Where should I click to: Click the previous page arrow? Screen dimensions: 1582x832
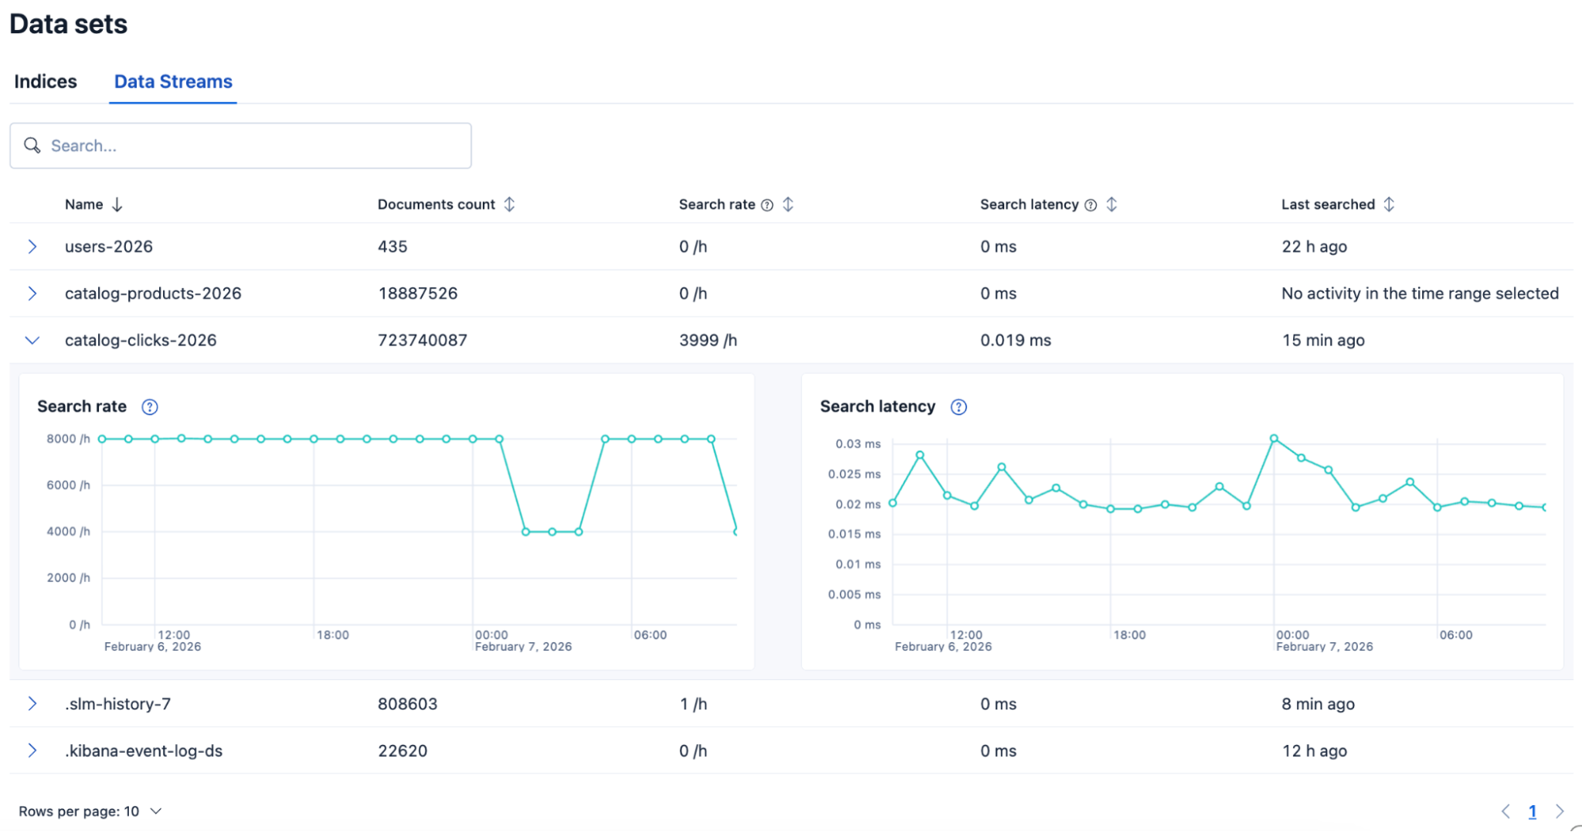point(1506,811)
